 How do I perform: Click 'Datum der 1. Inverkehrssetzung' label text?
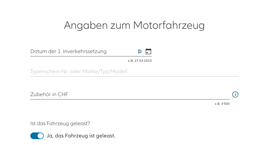coord(68,51)
